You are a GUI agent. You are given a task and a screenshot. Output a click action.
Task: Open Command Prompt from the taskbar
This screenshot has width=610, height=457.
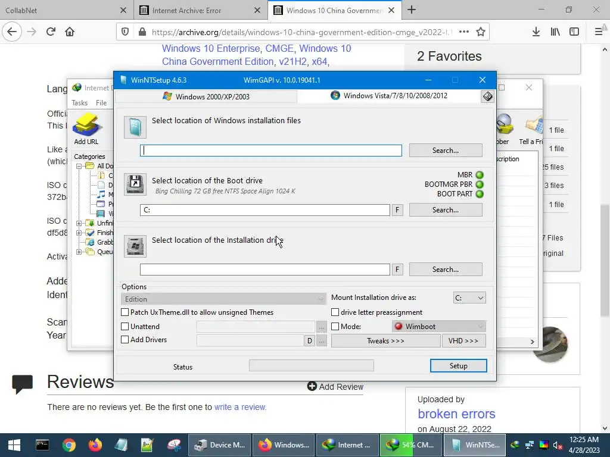pos(42,445)
